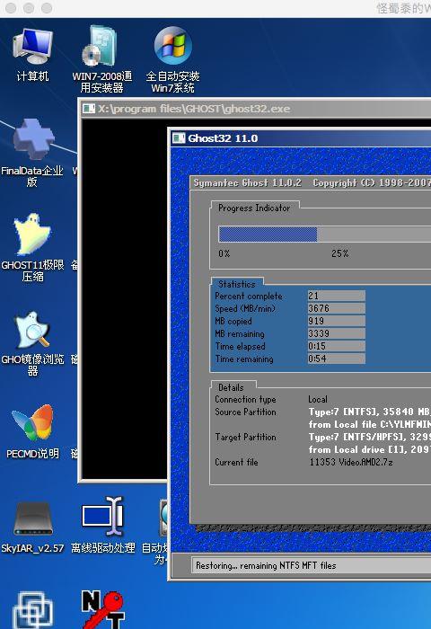Viewport: 431px width, 629px height.
Task: Click the Time remaining value 0:54
Action: tap(337, 359)
